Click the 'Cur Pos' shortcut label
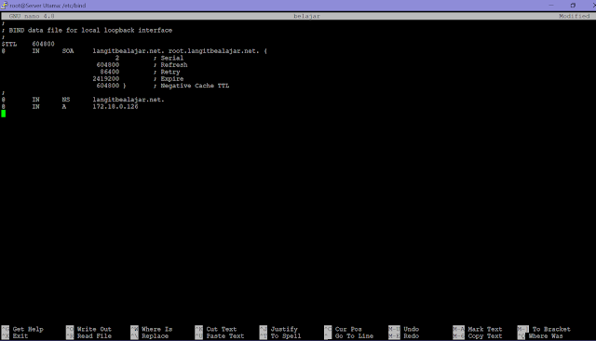This screenshot has height=341, width=596. pyautogui.click(x=348, y=329)
